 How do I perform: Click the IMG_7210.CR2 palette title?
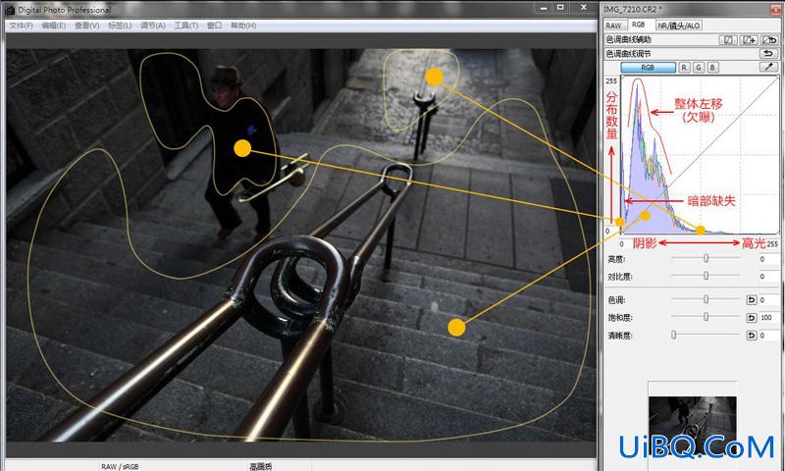click(632, 9)
